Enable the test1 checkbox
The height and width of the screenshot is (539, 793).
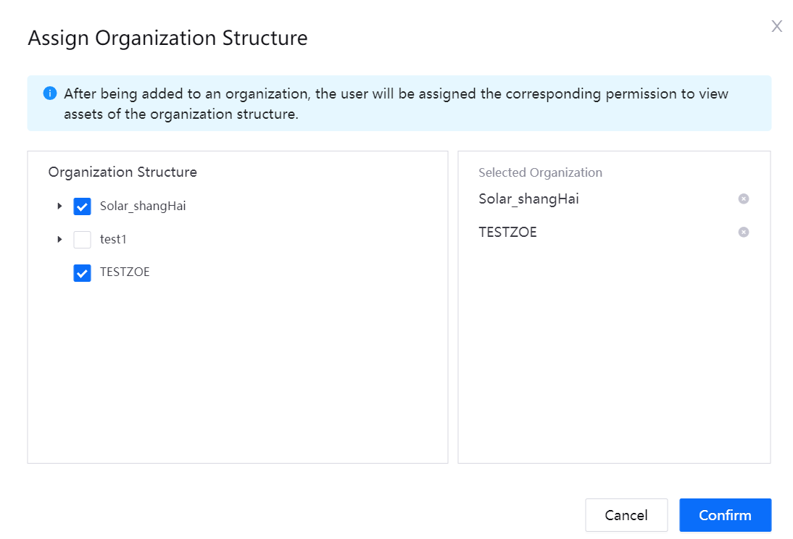[83, 240]
